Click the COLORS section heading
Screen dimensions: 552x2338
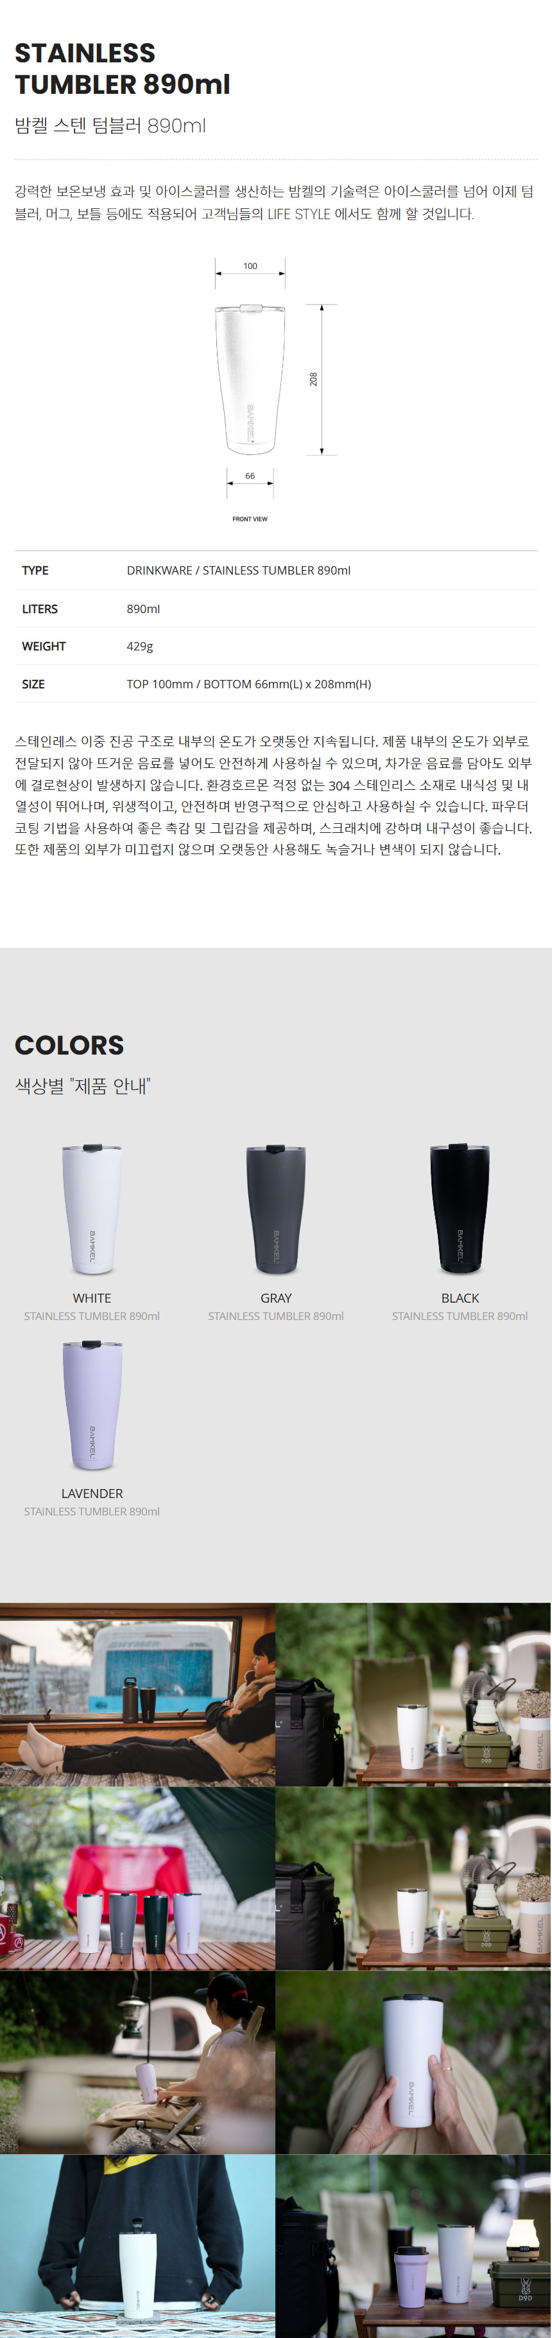point(69,1045)
